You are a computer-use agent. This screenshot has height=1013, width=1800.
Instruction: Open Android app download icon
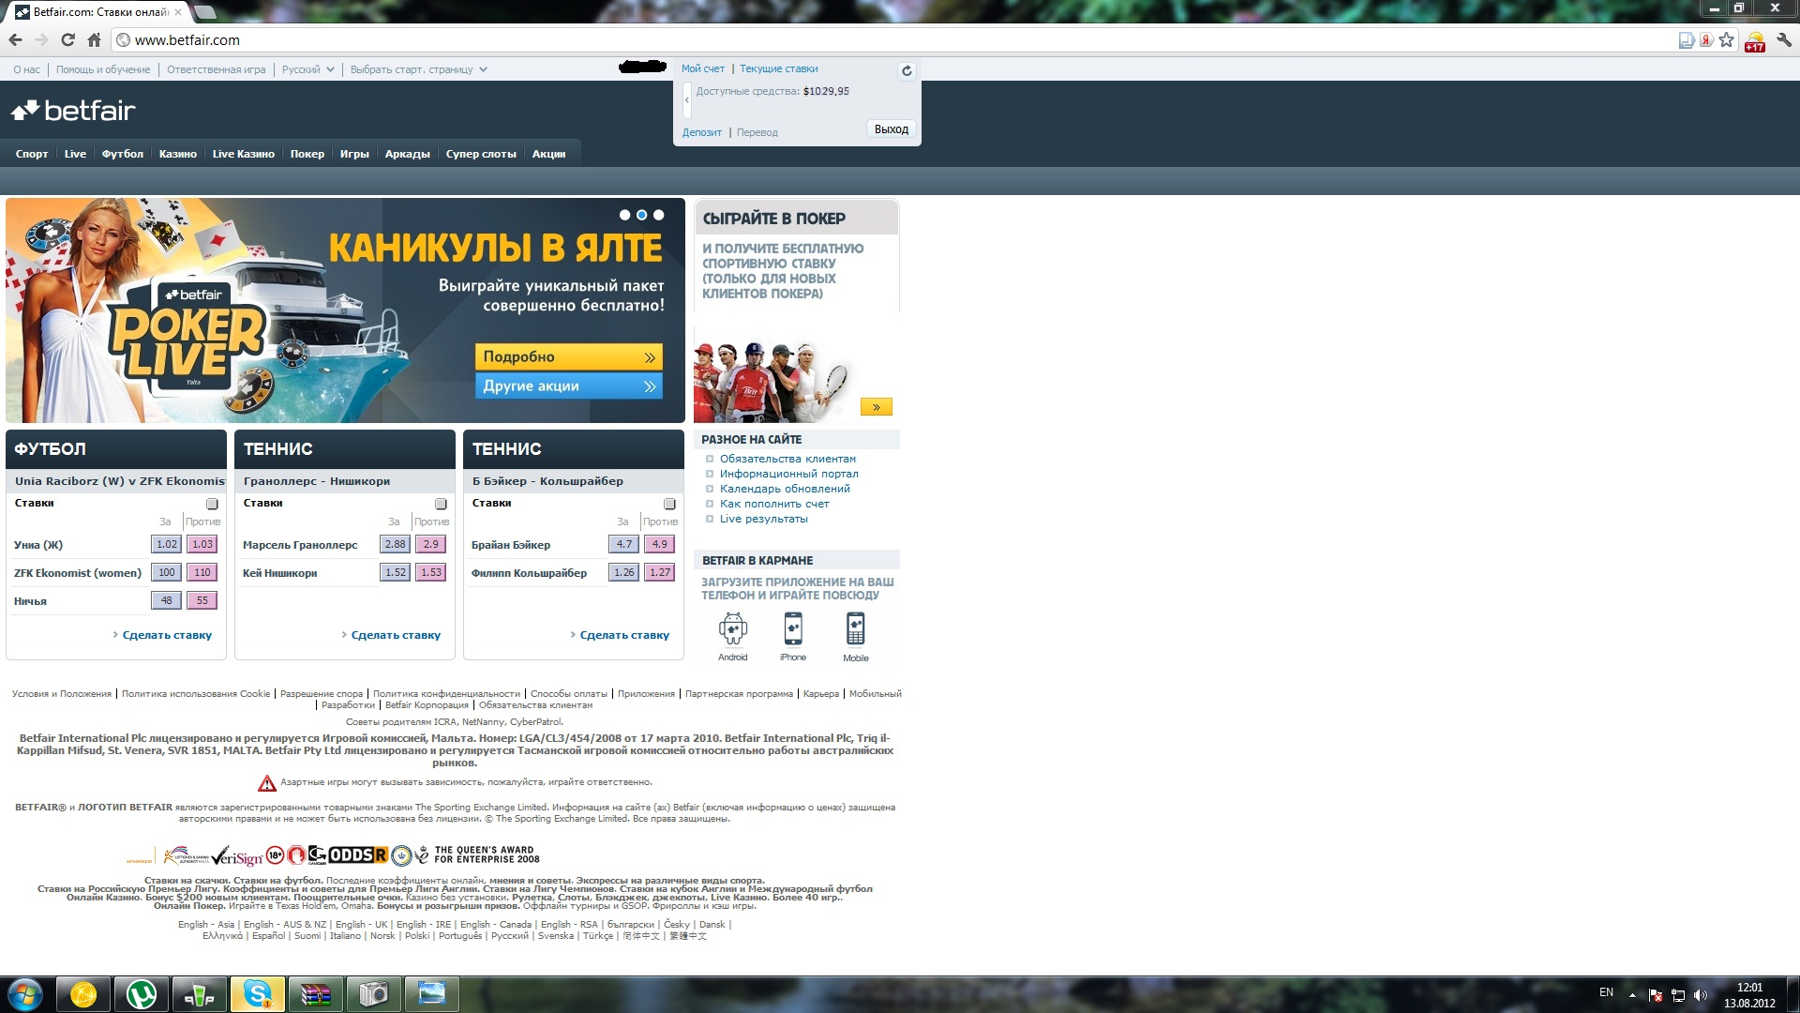pos(733,637)
